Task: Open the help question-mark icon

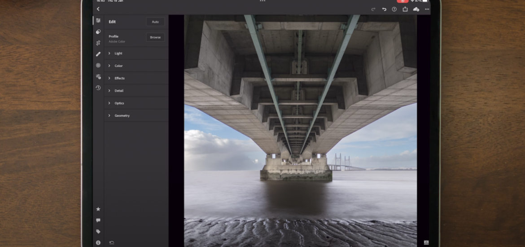Action: 394,9
